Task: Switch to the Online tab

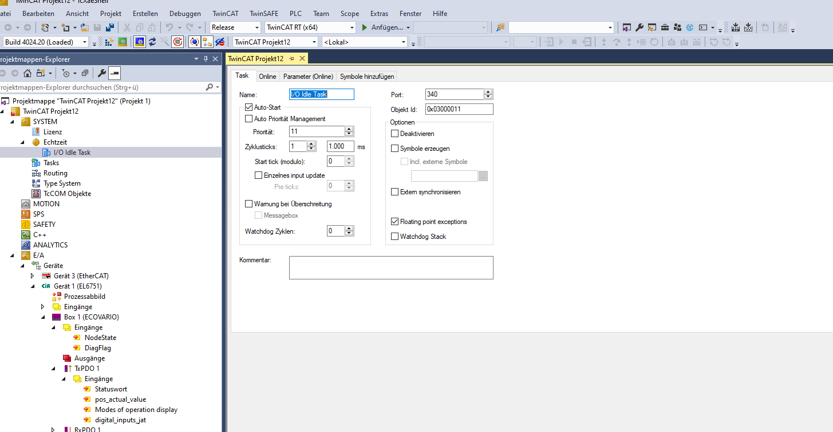Action: coord(267,77)
